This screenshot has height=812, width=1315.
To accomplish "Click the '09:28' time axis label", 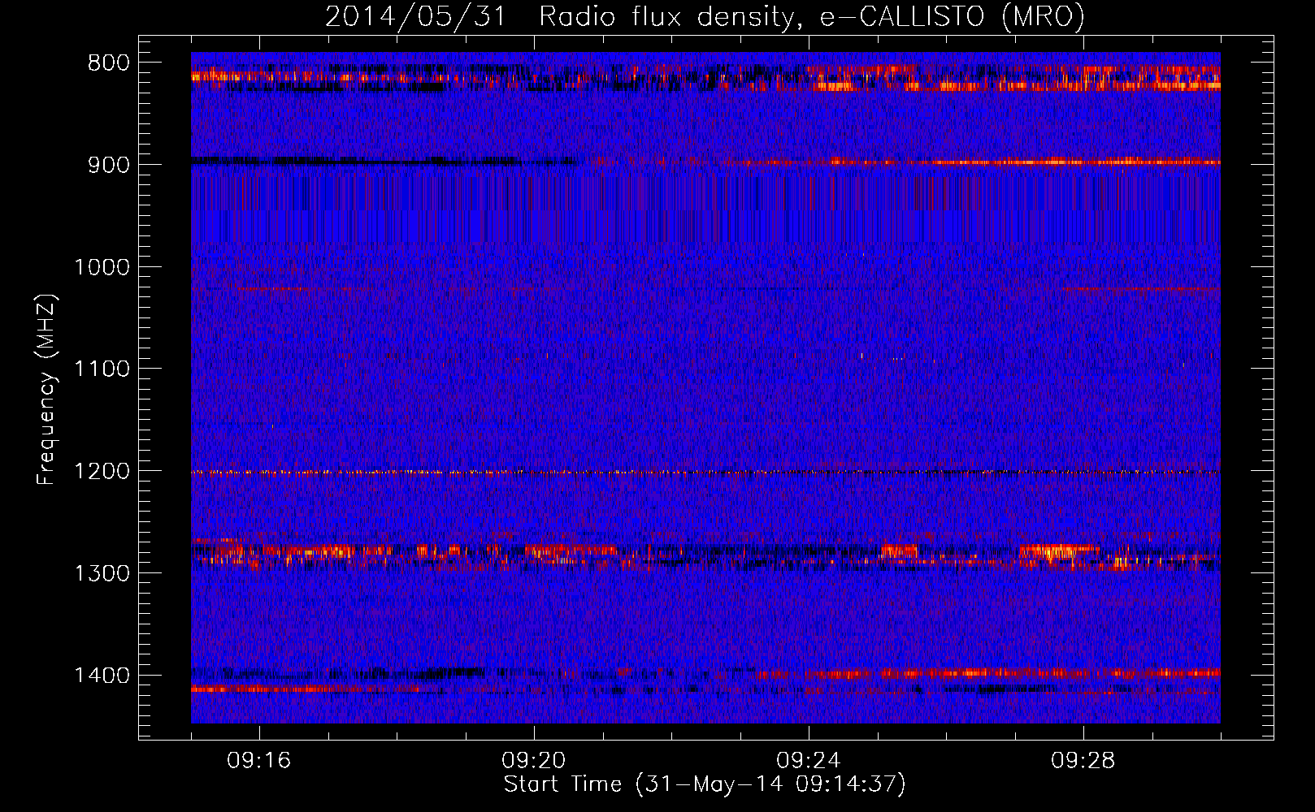I will 1083,761.
